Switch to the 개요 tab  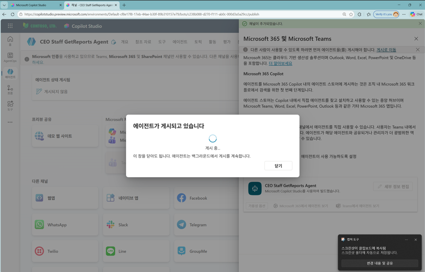[x=124, y=42]
